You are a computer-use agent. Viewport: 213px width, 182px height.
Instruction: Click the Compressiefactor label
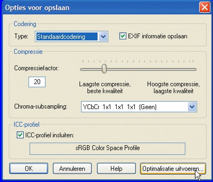pos(36,68)
